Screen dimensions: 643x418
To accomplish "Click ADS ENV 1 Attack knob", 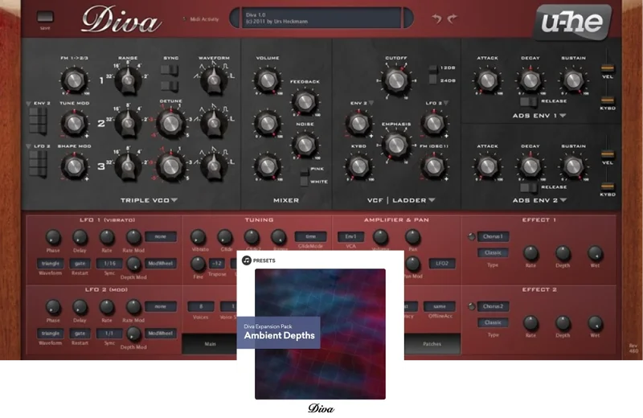I will pos(488,80).
